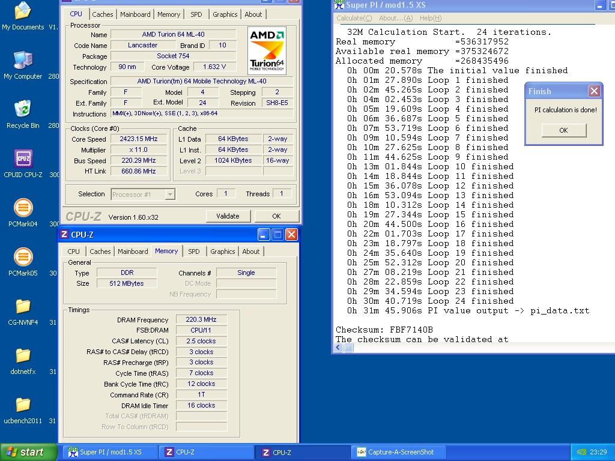Open the Calculate menu in Super PI

coord(354,18)
